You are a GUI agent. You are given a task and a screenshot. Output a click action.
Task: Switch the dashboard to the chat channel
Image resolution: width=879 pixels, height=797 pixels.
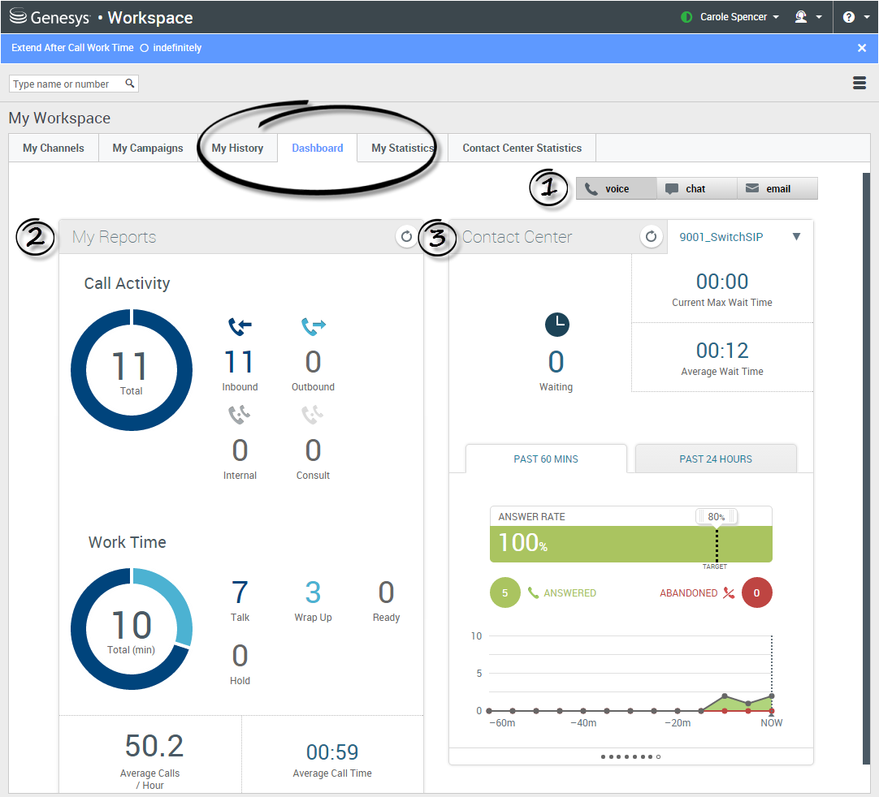pyautogui.click(x=697, y=188)
